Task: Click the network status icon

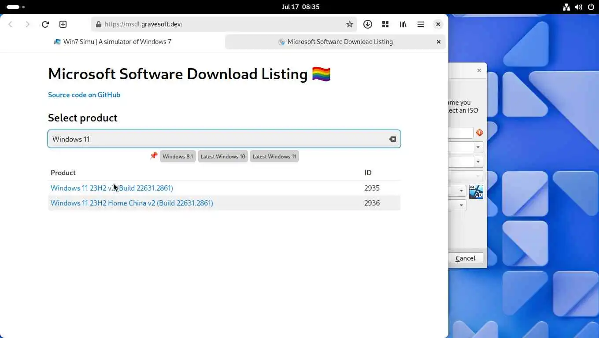Action: [566, 7]
